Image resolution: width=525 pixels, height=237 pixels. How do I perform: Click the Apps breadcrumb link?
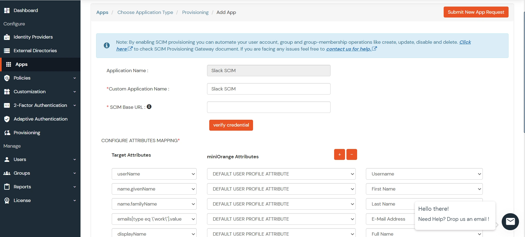pyautogui.click(x=102, y=12)
